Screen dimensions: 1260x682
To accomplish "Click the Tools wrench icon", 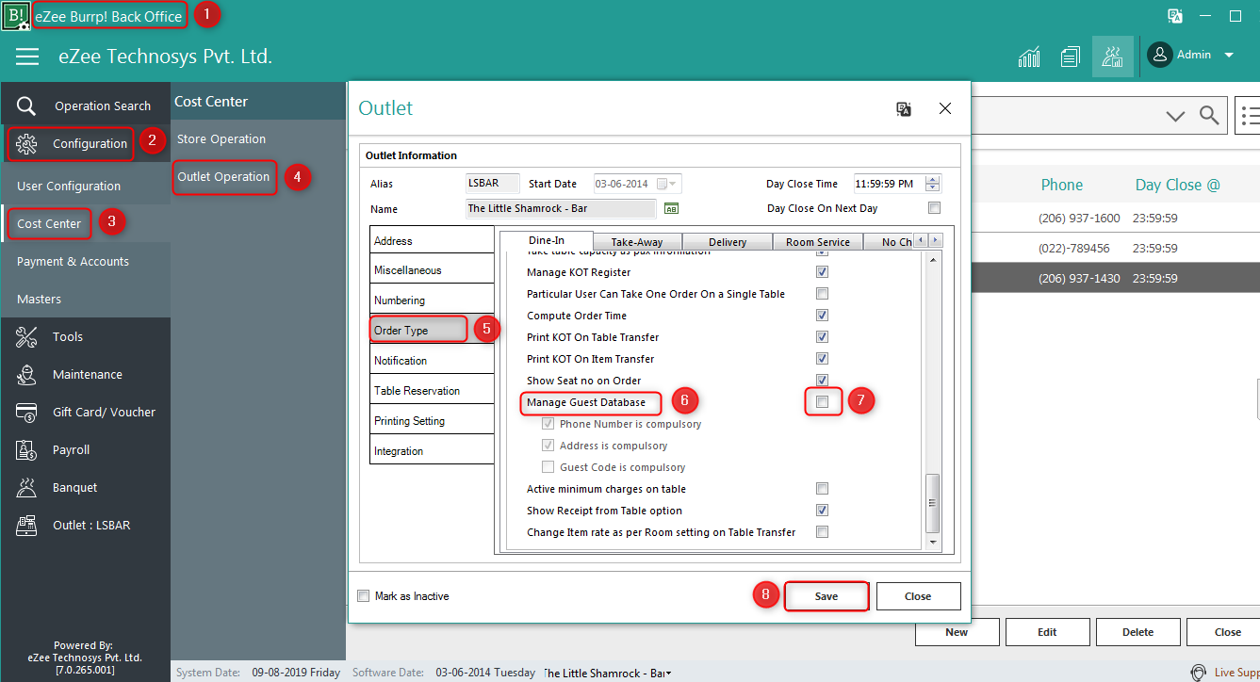I will [27, 336].
